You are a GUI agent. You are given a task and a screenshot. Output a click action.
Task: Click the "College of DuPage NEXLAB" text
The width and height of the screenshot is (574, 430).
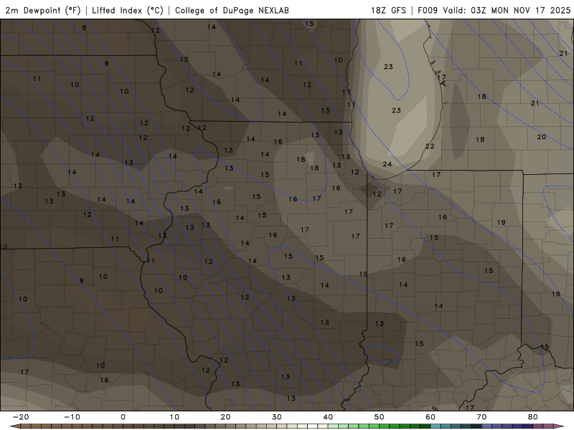(x=232, y=10)
